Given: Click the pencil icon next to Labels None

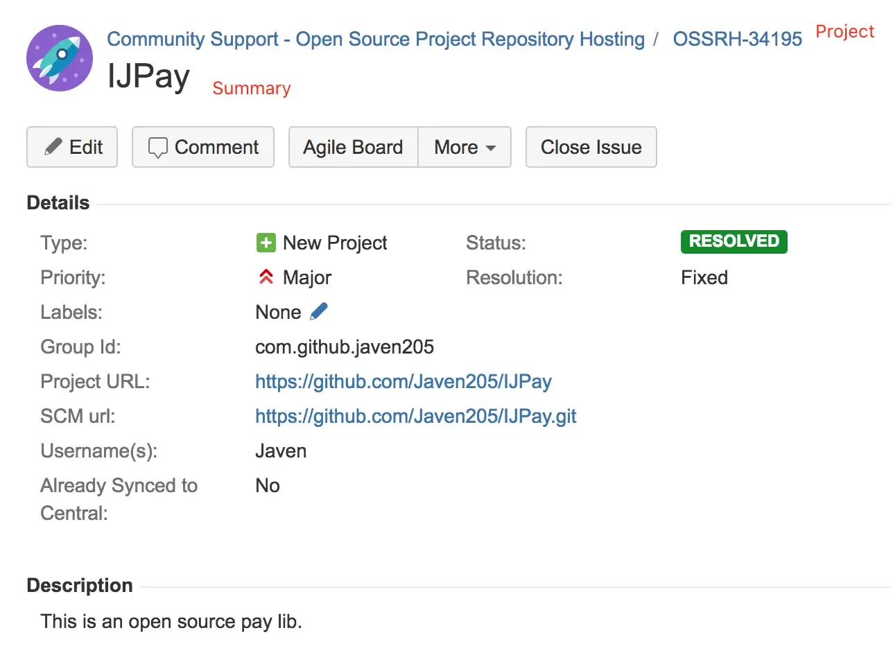Looking at the screenshot, I should point(319,311).
